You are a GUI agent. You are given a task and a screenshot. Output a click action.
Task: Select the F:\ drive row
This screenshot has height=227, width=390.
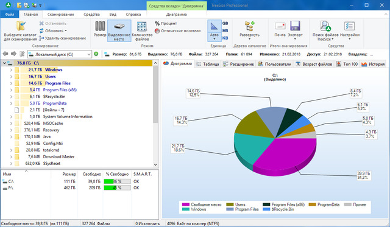pos(80,188)
